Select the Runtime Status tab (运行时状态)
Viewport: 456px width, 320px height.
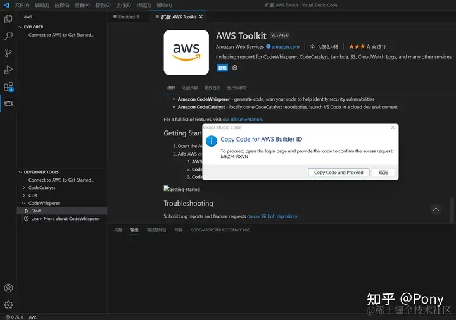tap(237, 88)
